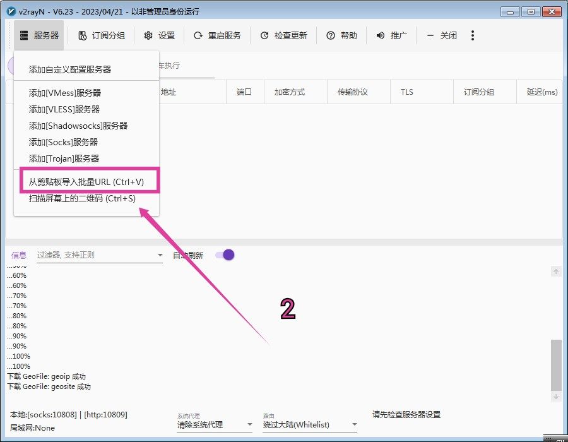Screen dimensions: 568x442
Task: Maximize the v2rayN window
Action: tap(531, 11)
